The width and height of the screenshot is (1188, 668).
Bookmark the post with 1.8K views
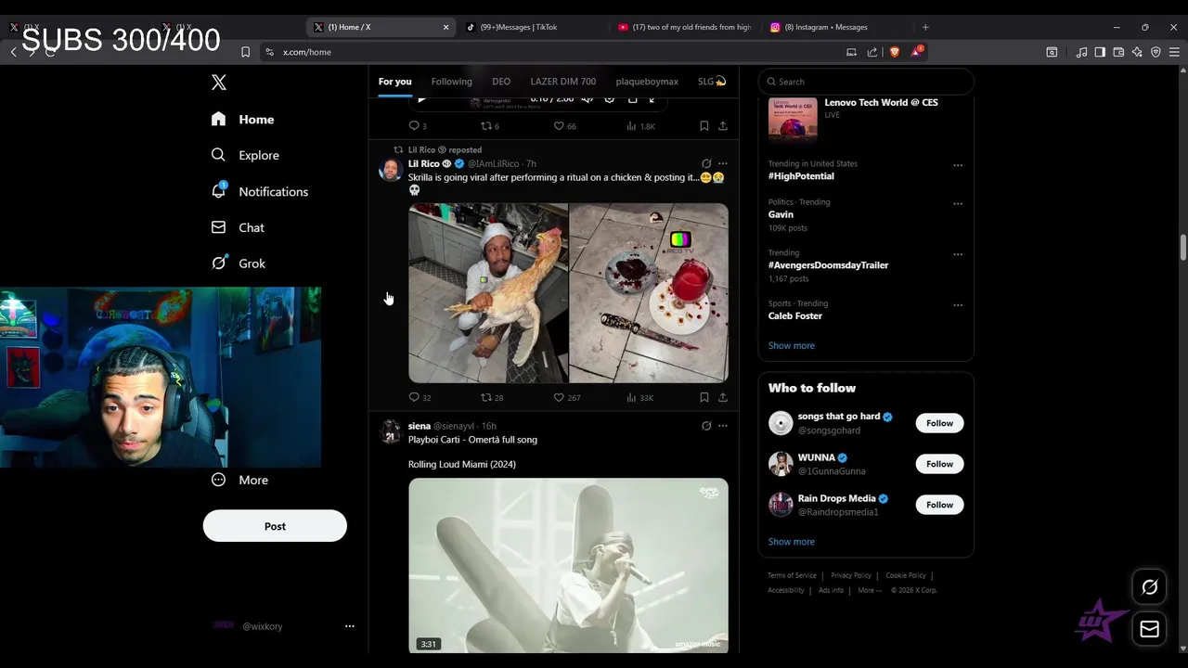pos(704,125)
